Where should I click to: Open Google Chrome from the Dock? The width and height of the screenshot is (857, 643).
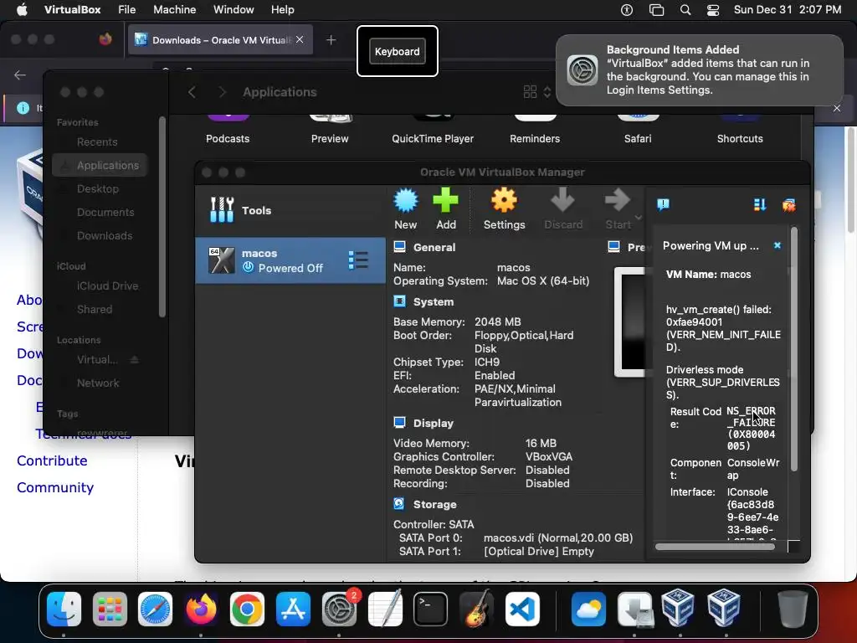pos(247,609)
